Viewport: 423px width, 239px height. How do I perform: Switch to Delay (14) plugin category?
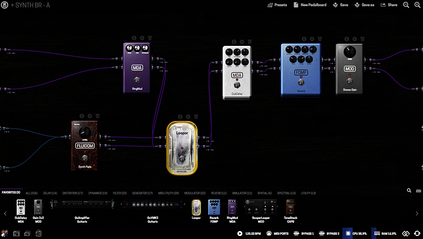pyautogui.click(x=50, y=193)
